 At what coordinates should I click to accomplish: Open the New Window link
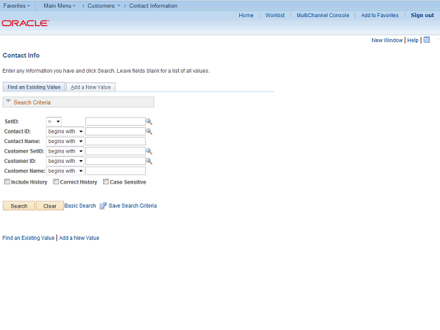click(387, 40)
